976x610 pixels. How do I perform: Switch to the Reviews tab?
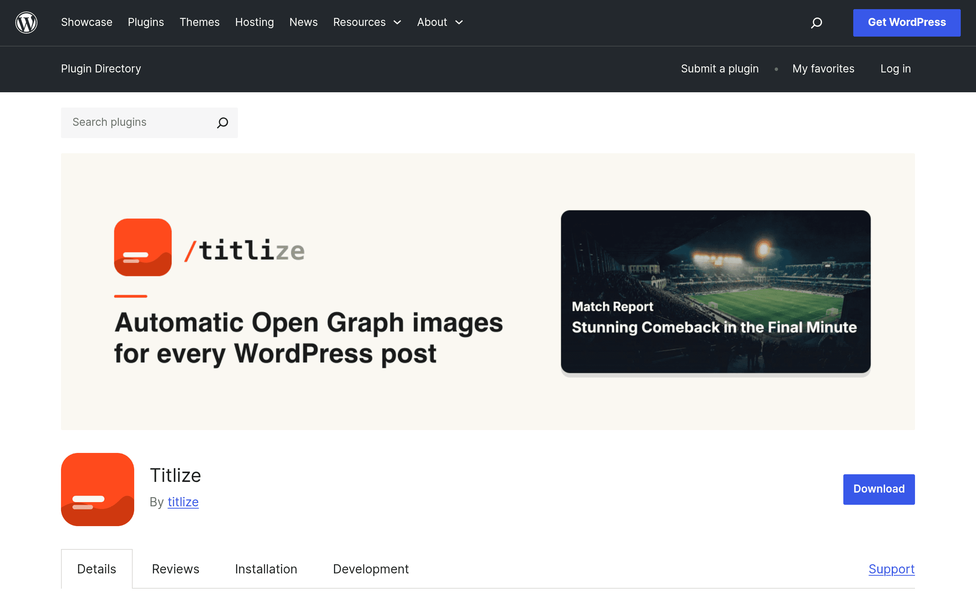pos(175,569)
